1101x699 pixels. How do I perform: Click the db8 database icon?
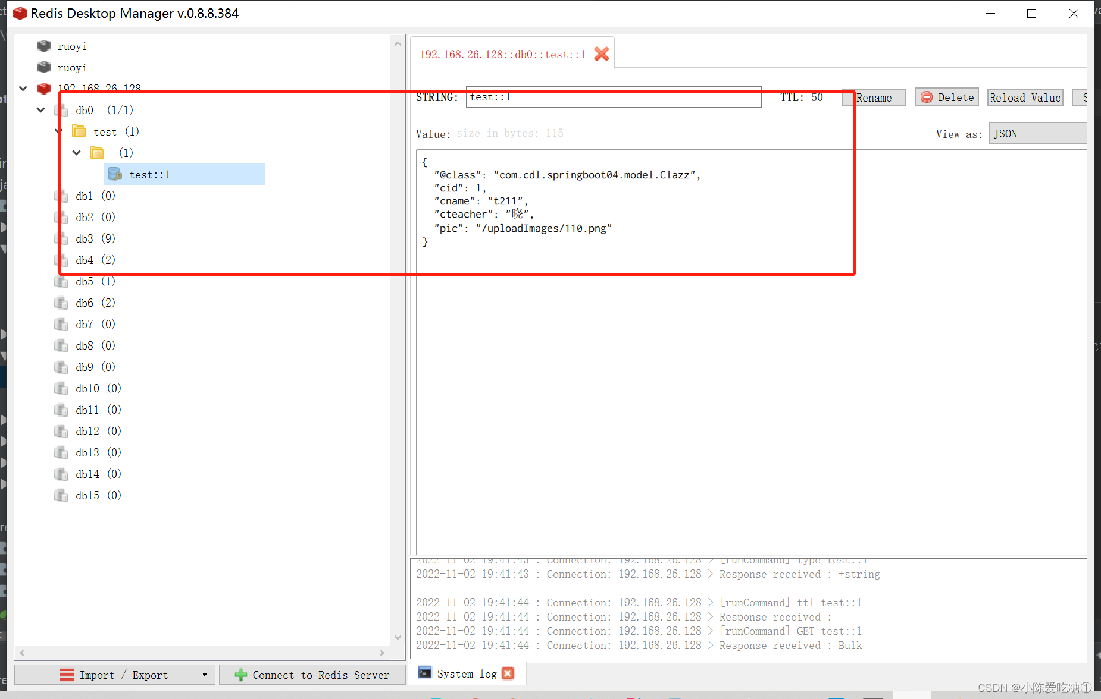[x=61, y=345]
